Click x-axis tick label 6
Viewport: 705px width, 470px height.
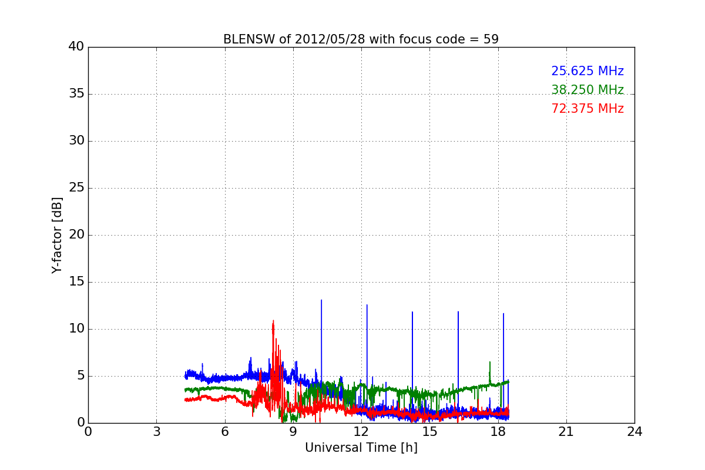click(x=225, y=432)
